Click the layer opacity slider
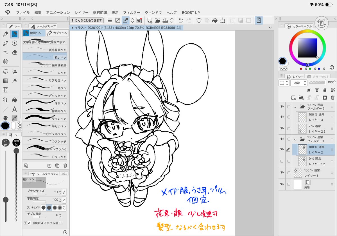The height and width of the screenshot is (236, 337). pyautogui.click(x=317, y=82)
